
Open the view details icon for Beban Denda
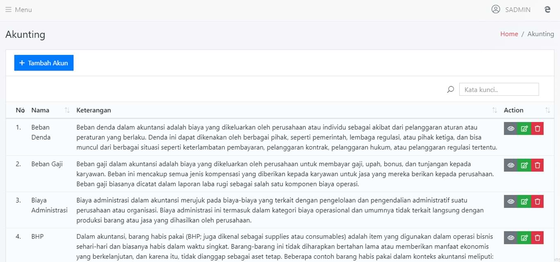coord(510,128)
